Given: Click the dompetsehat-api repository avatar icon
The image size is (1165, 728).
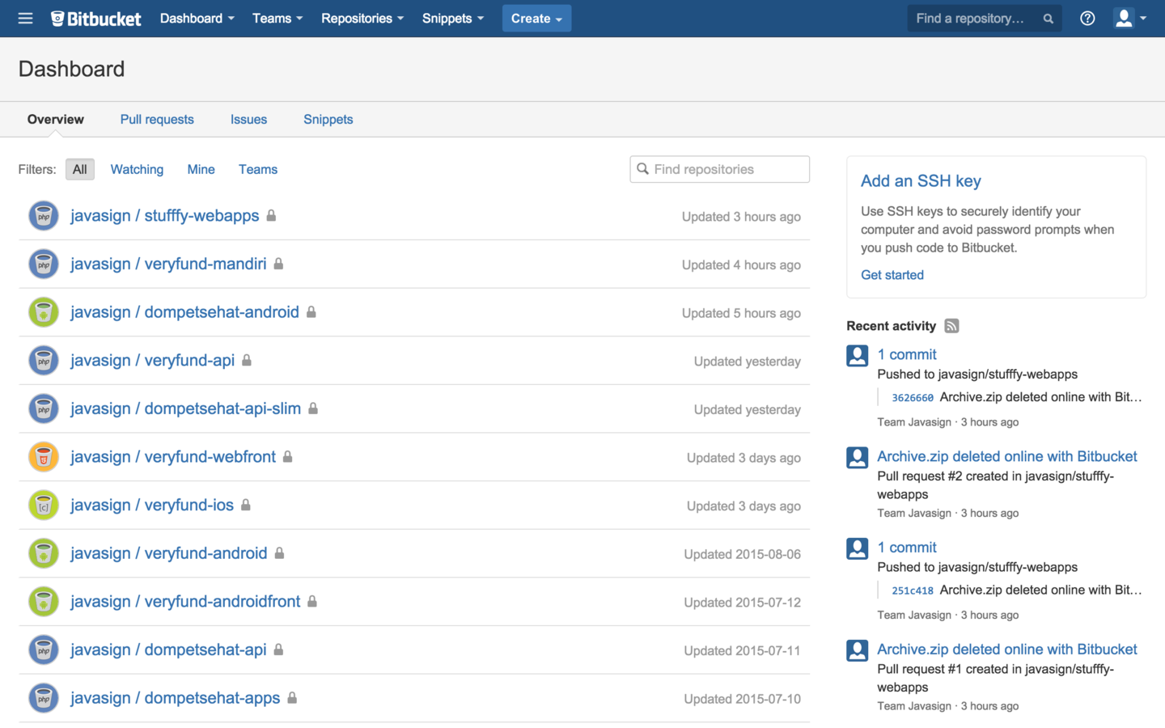Looking at the screenshot, I should click(44, 650).
